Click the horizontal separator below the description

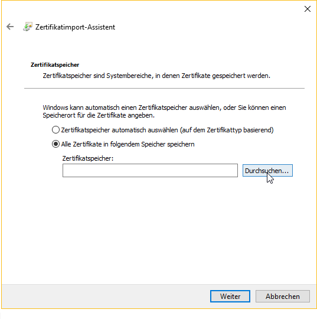tap(164, 88)
